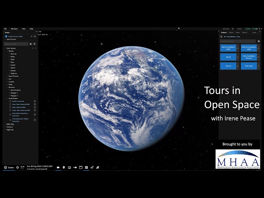Image resolution: width=264 pixels, height=198 pixels.
Task: Toggle the green Zoom option in the top bar
Action: [248, 29]
